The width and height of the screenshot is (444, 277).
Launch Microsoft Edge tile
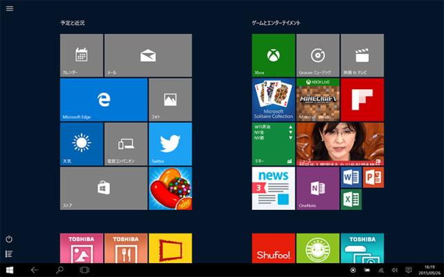104,100
